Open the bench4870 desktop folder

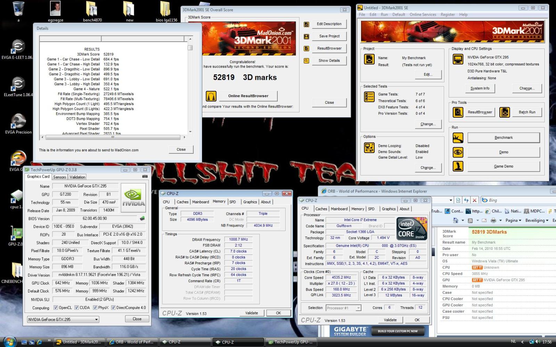(92, 11)
